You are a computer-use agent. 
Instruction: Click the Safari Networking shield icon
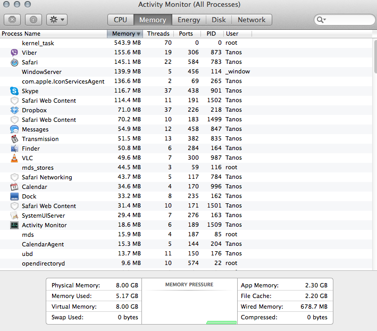point(14,177)
